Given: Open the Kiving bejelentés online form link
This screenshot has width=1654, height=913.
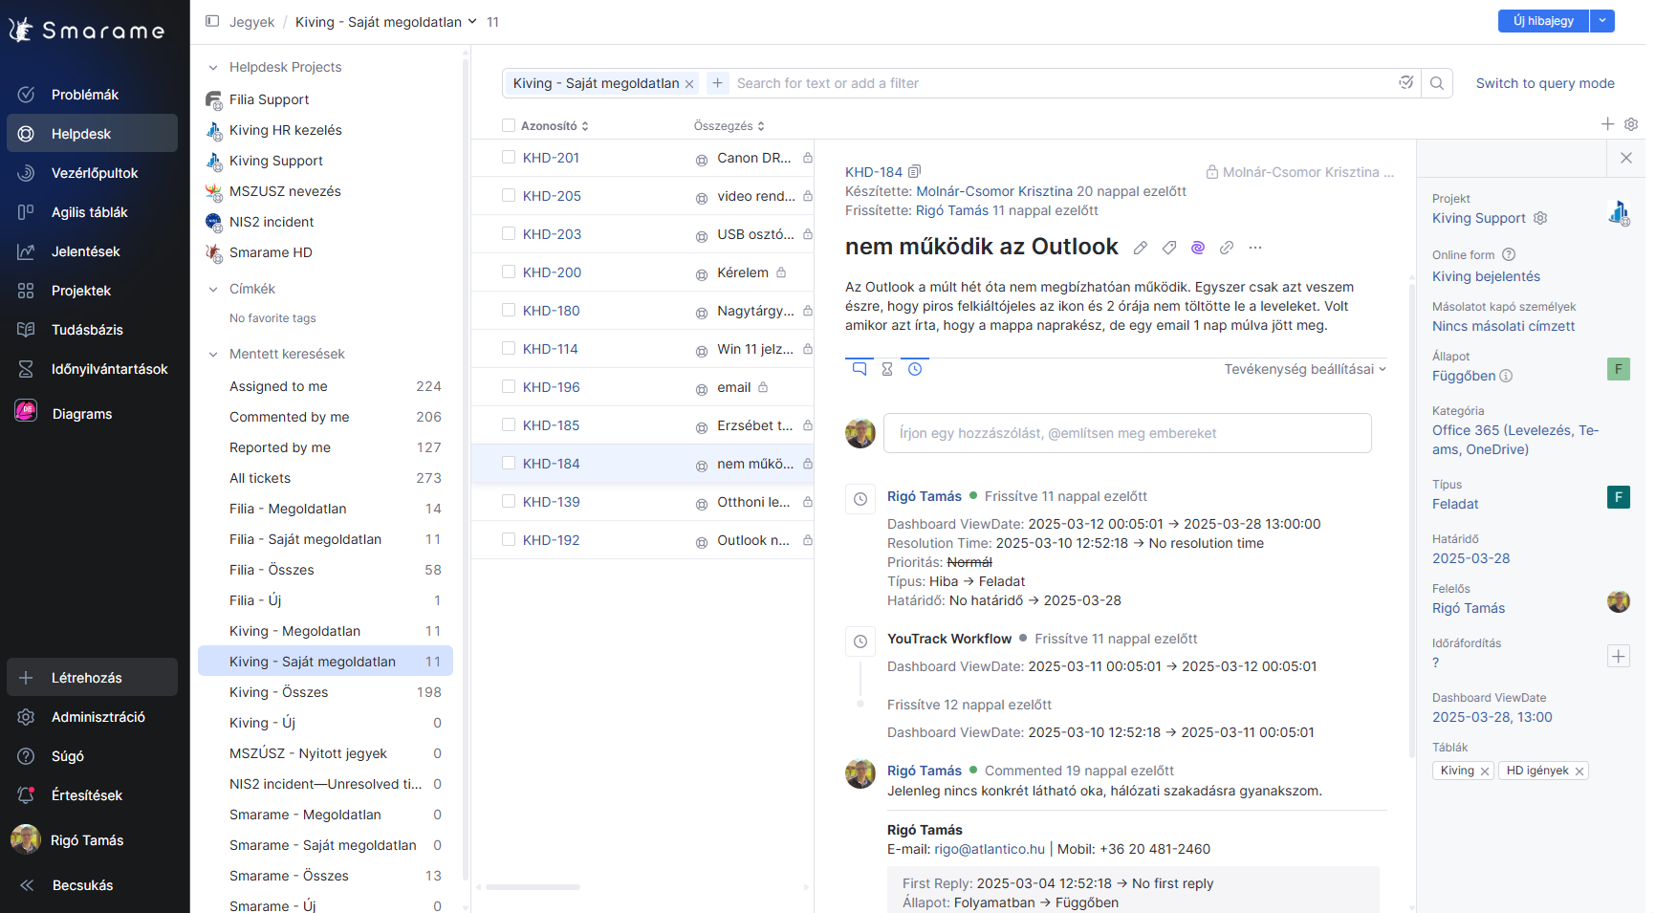Looking at the screenshot, I should tap(1486, 276).
